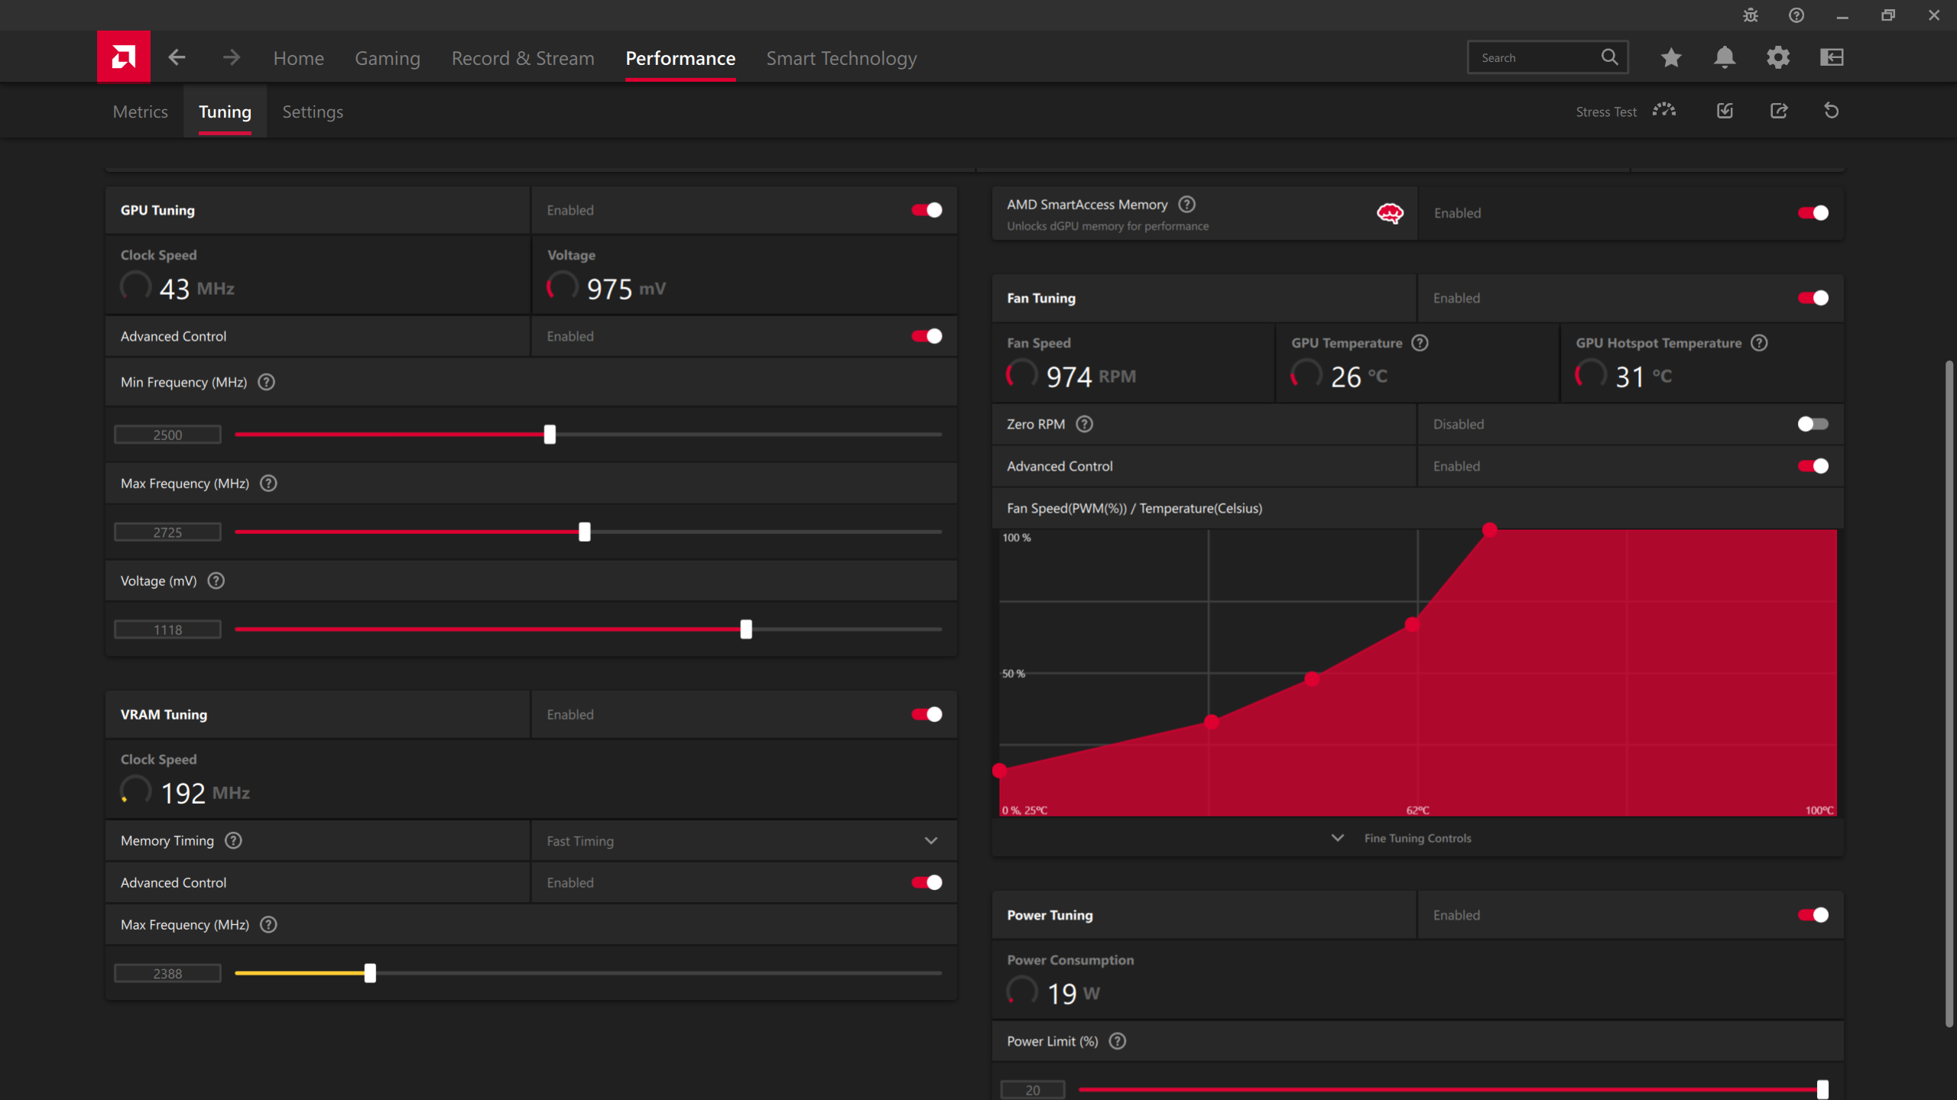1957x1100 pixels.
Task: Open Memory Timing dropdown
Action: [744, 840]
